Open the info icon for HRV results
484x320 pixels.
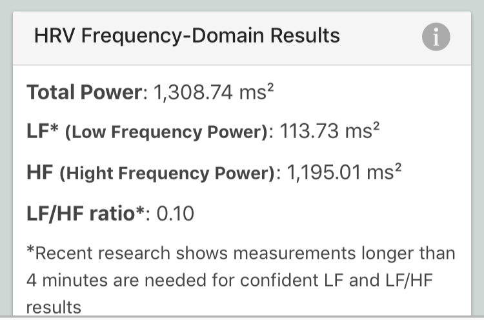(436, 38)
